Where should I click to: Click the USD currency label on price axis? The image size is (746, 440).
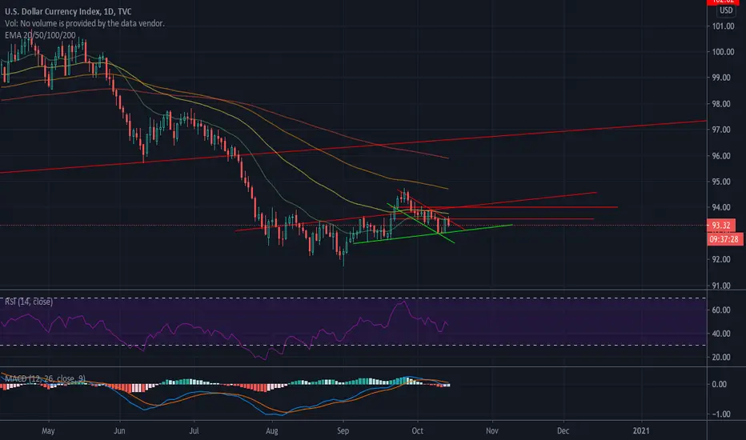[x=726, y=10]
